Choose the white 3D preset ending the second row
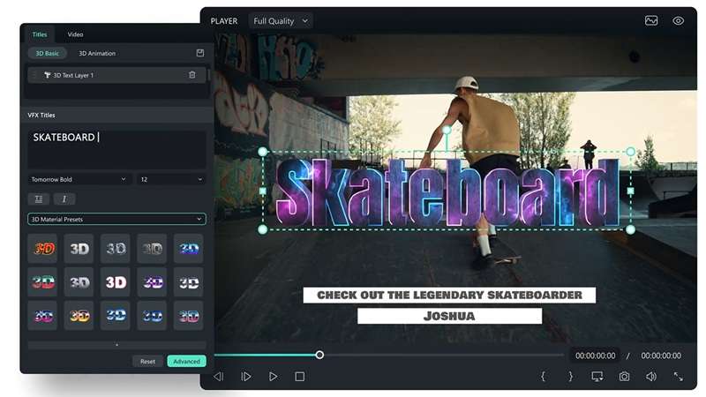This screenshot has width=706, height=397. pos(189,282)
